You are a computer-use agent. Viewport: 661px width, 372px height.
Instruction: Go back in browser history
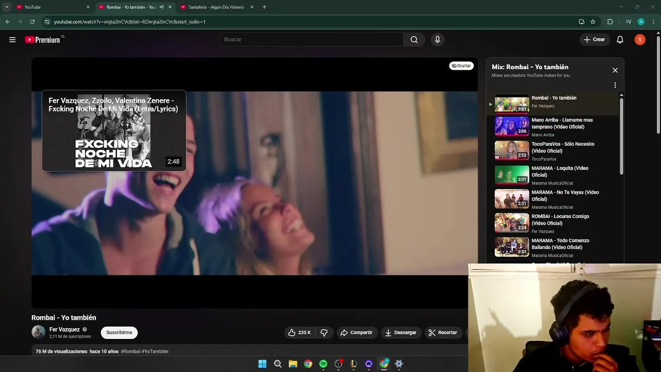pyautogui.click(x=7, y=22)
